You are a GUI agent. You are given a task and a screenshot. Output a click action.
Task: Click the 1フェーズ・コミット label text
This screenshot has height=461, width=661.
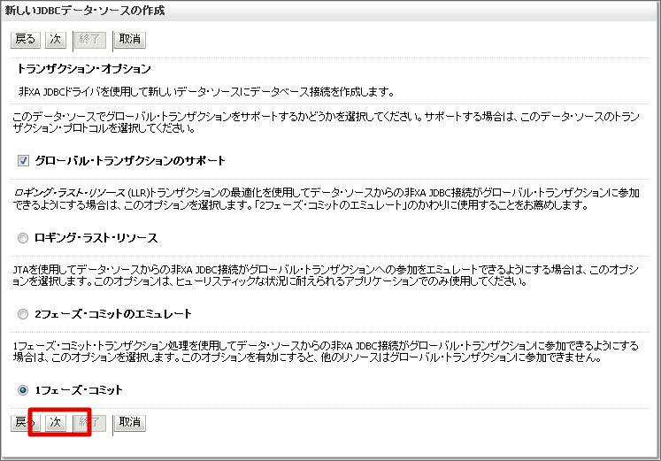click(79, 390)
